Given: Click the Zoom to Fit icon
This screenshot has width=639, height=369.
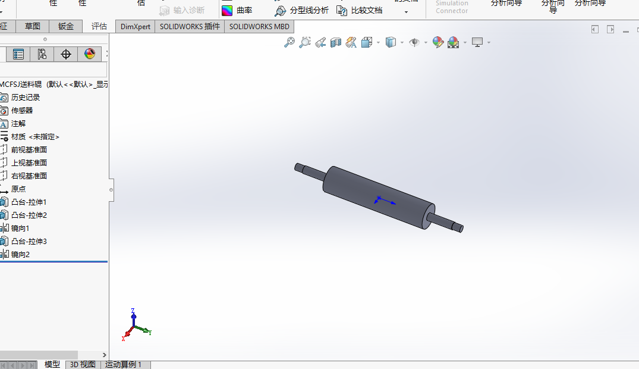Looking at the screenshot, I should coord(289,42).
